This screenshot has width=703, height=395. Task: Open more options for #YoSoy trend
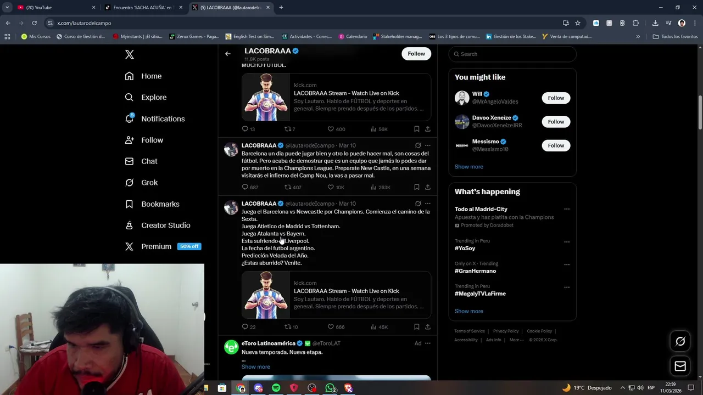567,242
